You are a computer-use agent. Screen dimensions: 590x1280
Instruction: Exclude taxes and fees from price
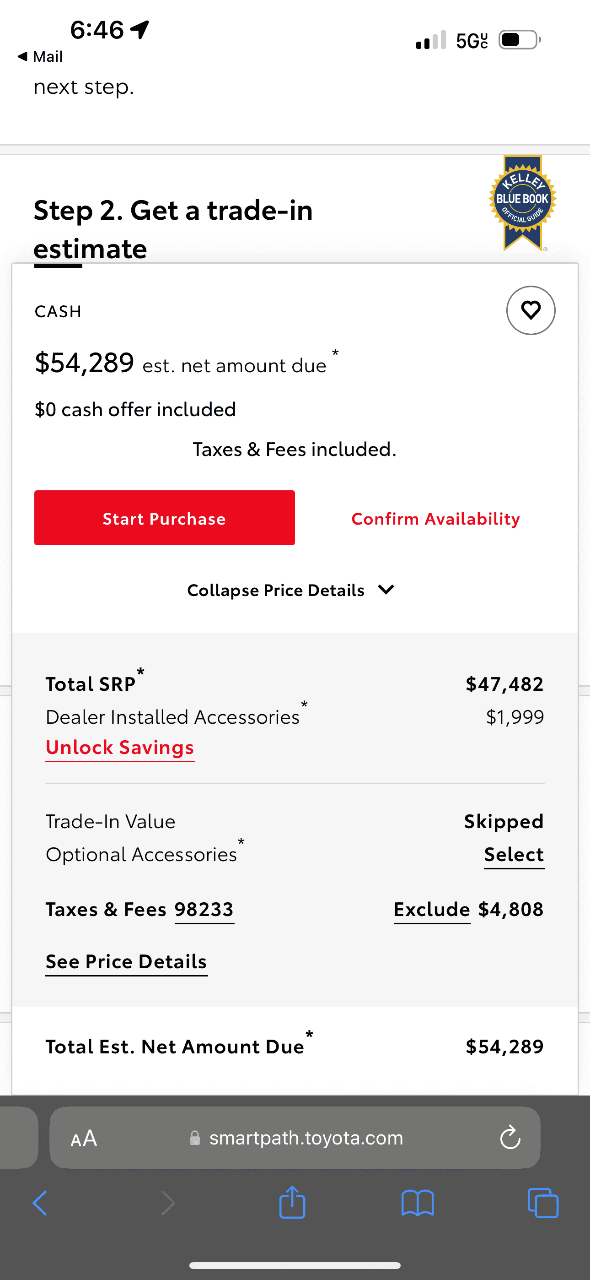pyautogui.click(x=432, y=910)
